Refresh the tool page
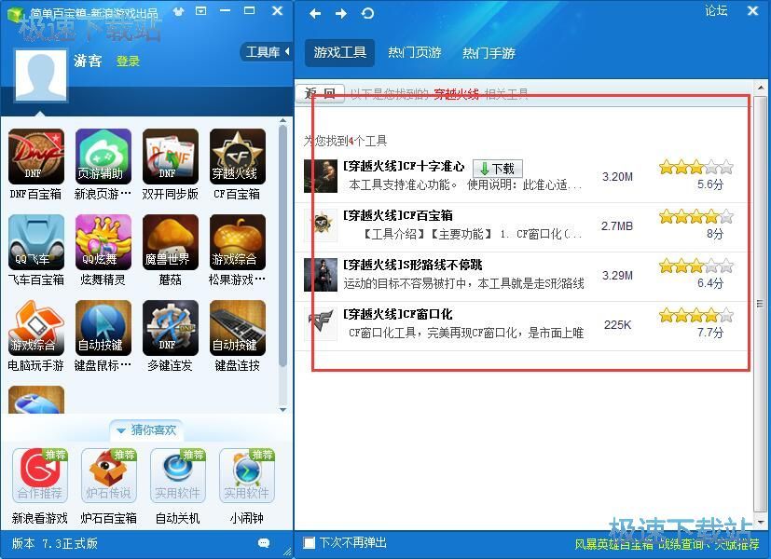Screen dimensions: 771x559 pyautogui.click(x=367, y=14)
